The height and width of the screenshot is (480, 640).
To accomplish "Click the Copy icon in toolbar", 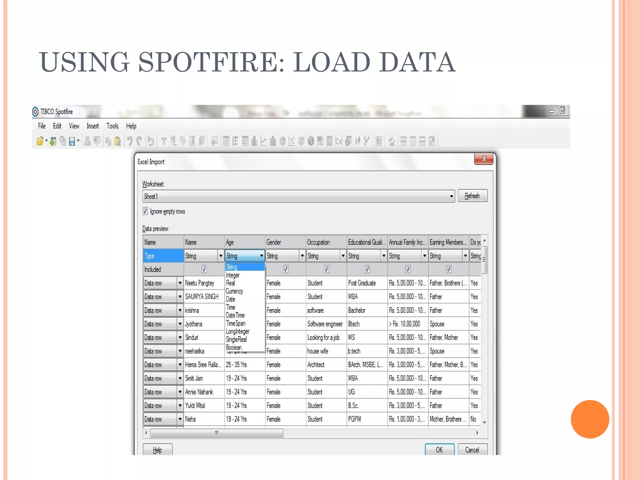I will (x=108, y=142).
